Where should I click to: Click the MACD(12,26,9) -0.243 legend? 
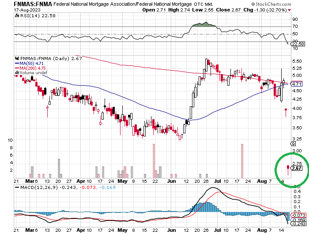pyautogui.click(x=46, y=187)
